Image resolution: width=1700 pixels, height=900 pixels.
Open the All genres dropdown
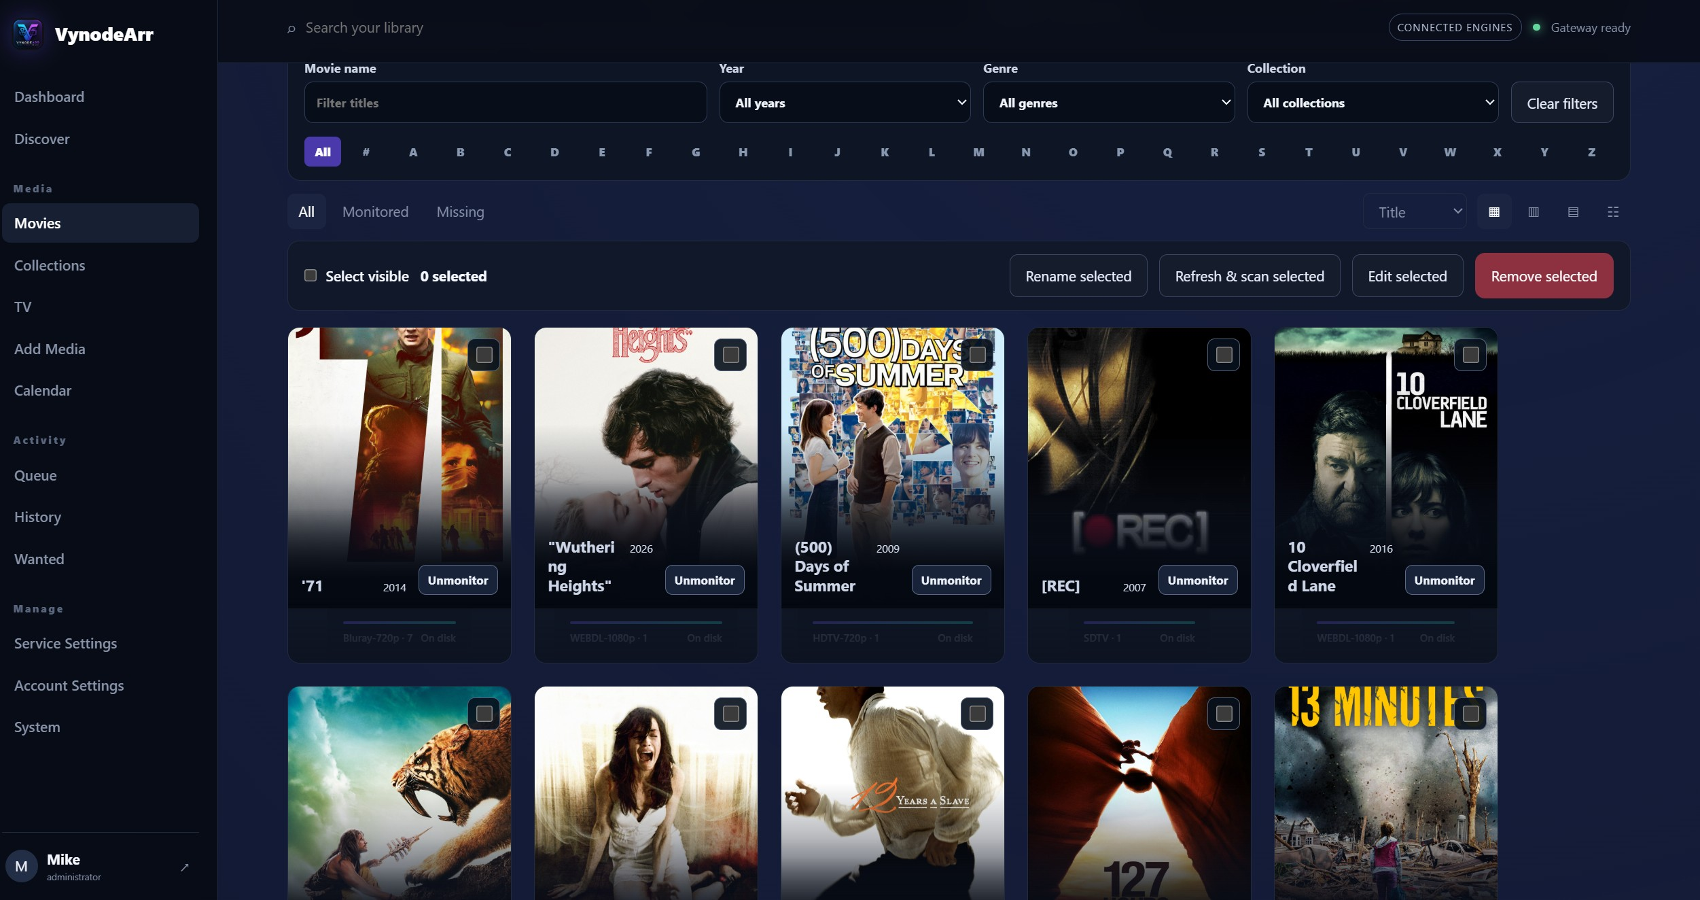tap(1109, 103)
